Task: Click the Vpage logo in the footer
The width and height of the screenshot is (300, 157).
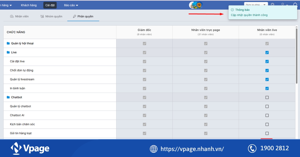Action: (x=29, y=148)
